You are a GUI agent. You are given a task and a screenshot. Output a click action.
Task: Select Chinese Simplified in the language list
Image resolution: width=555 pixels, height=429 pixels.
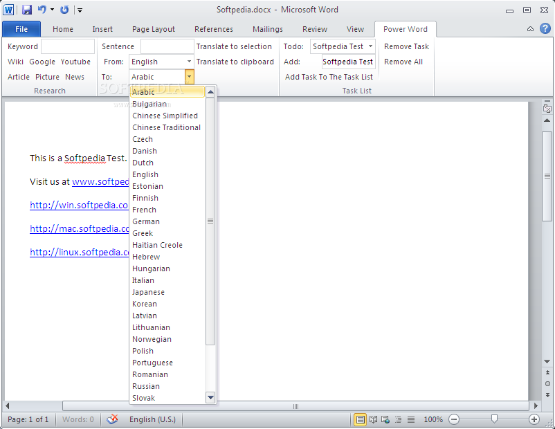point(167,116)
